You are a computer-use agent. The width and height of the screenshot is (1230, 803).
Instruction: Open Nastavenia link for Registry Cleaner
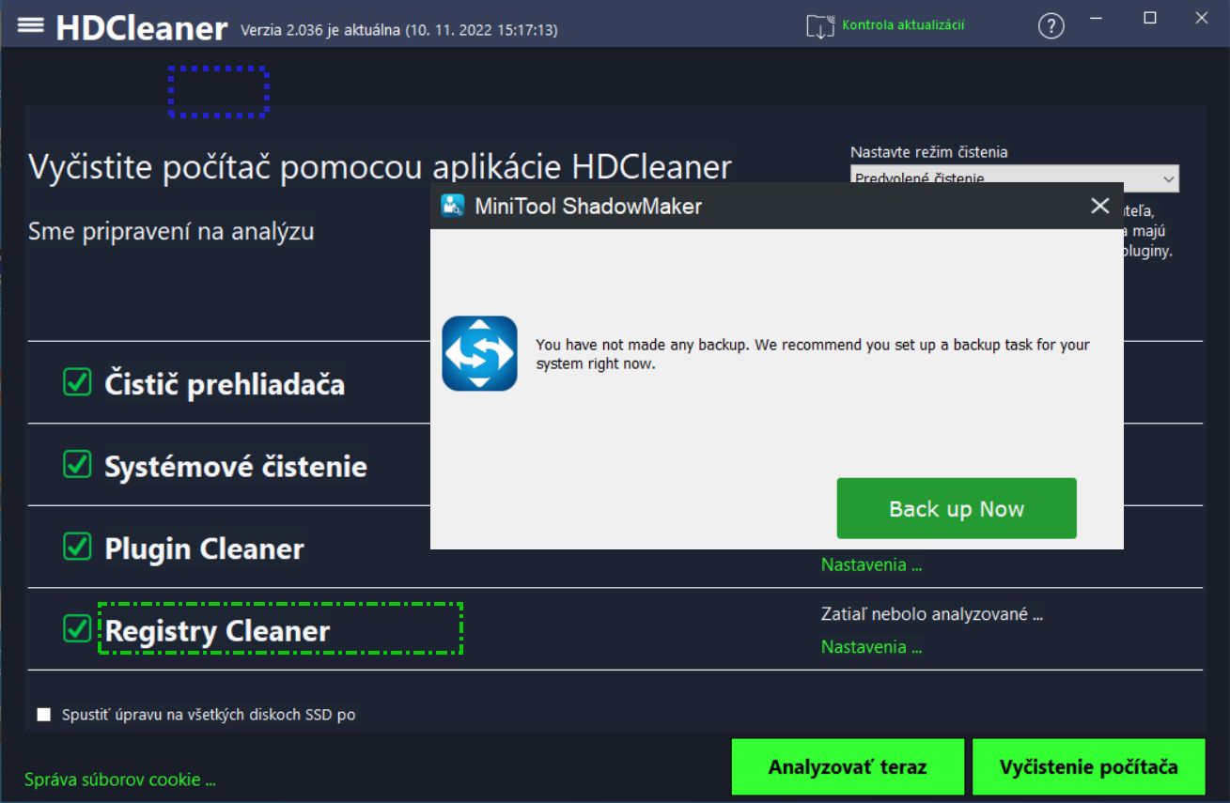871,647
